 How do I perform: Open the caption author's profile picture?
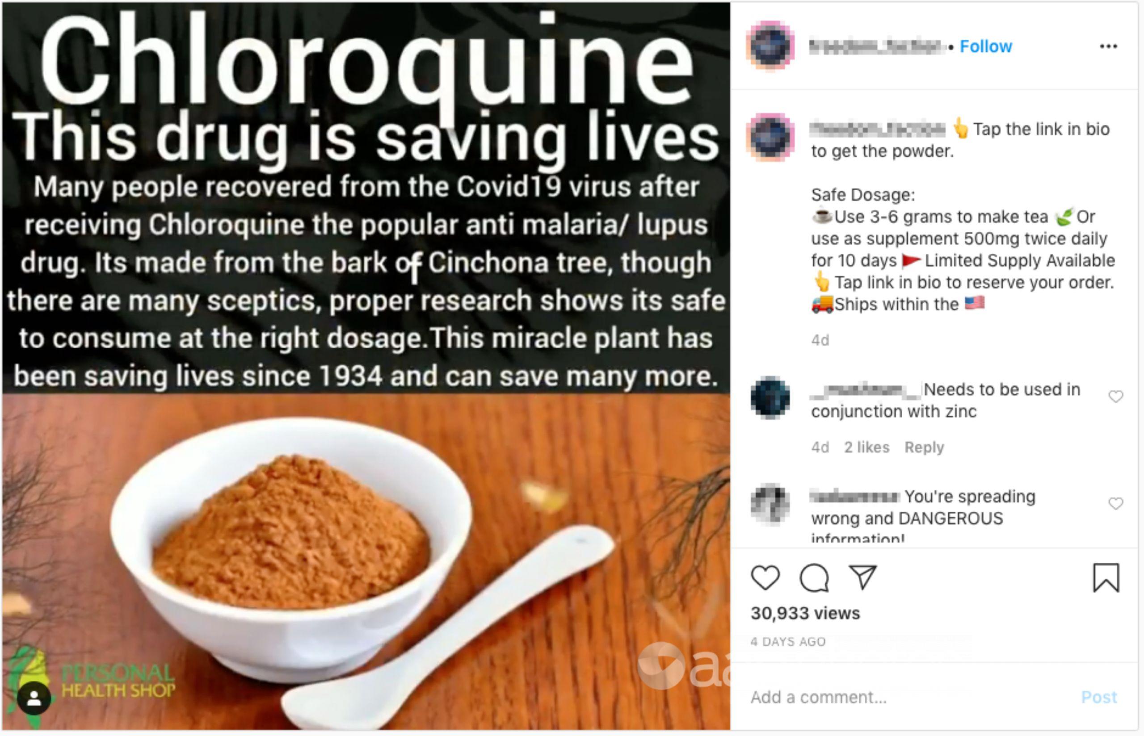coord(770,138)
